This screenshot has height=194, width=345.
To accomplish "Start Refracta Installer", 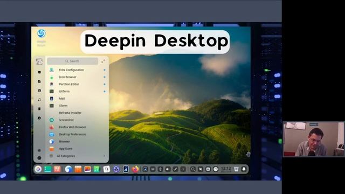I will [78, 113].
